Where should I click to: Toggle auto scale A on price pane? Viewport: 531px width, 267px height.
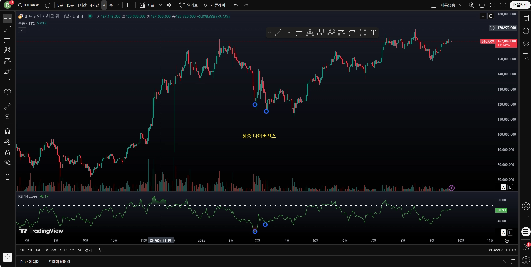pyautogui.click(x=503, y=187)
